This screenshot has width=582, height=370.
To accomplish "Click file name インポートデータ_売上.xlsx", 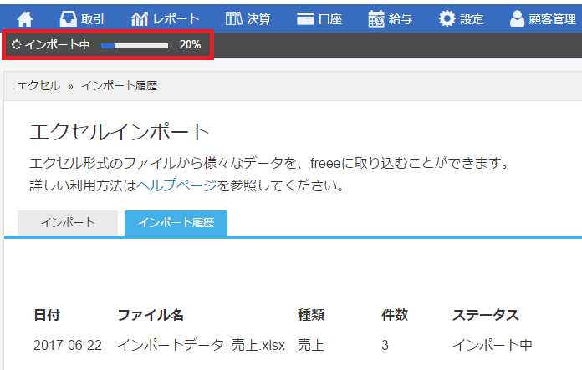I will click(x=202, y=345).
